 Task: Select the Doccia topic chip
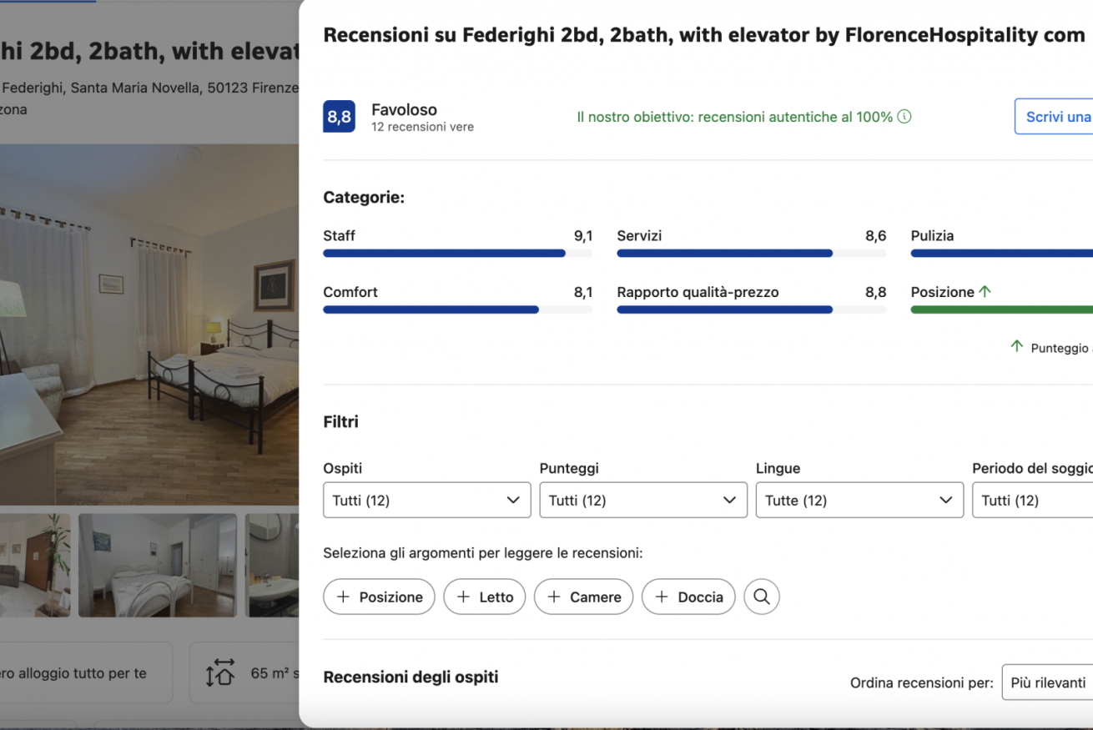[x=688, y=597]
